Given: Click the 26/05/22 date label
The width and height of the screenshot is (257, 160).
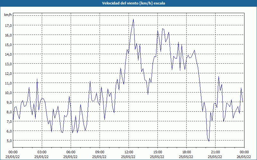Looking at the screenshot, I should click(244, 157).
